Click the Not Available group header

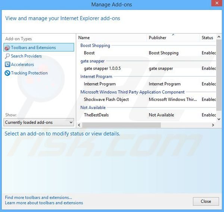pos(93,107)
